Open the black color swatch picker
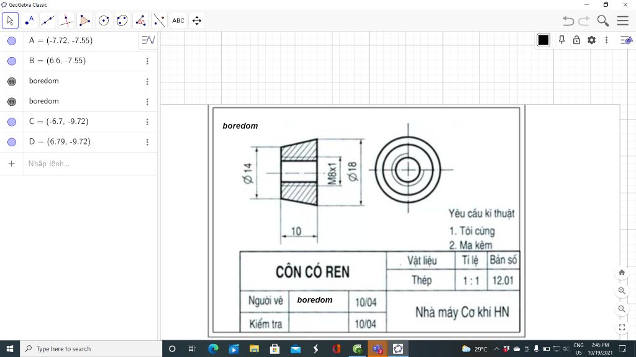 (543, 40)
